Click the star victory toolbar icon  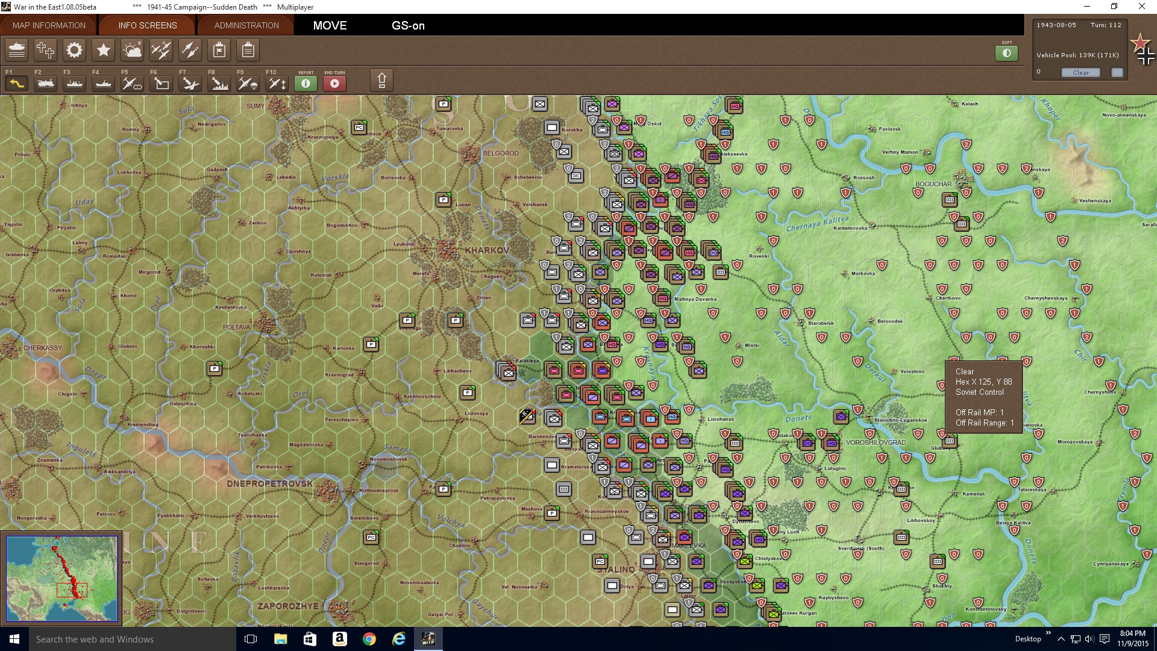pos(103,50)
